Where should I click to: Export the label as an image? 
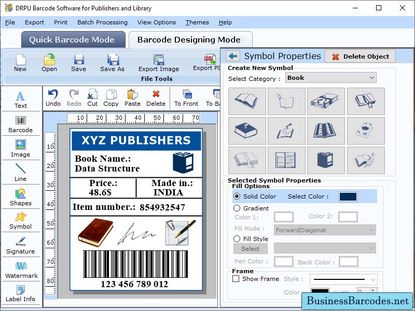[159, 63]
